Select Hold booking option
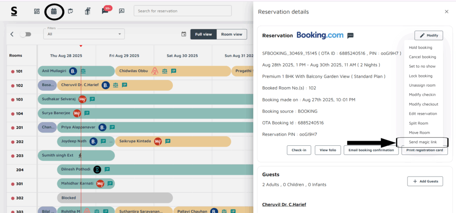 420,48
